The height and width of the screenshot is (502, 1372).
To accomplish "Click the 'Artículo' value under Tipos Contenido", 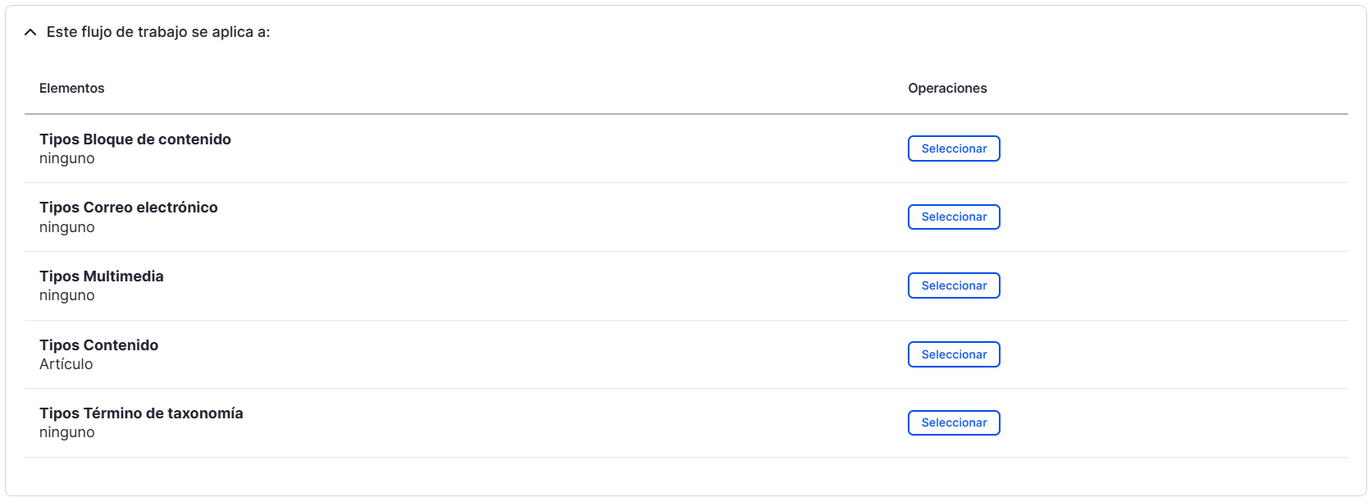I will click(66, 364).
